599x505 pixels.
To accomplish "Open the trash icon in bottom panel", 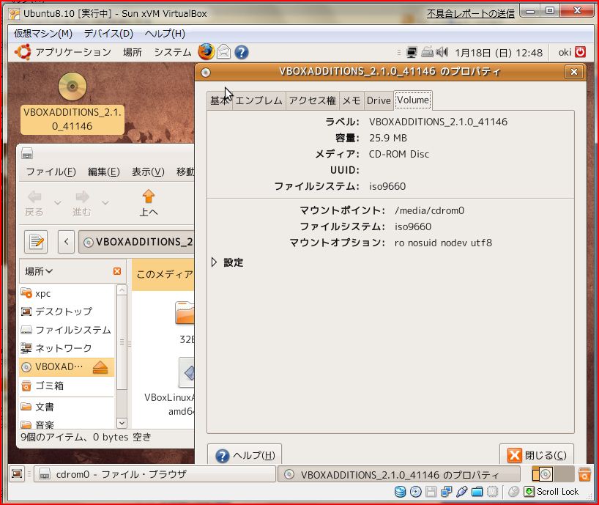I will pyautogui.click(x=584, y=474).
